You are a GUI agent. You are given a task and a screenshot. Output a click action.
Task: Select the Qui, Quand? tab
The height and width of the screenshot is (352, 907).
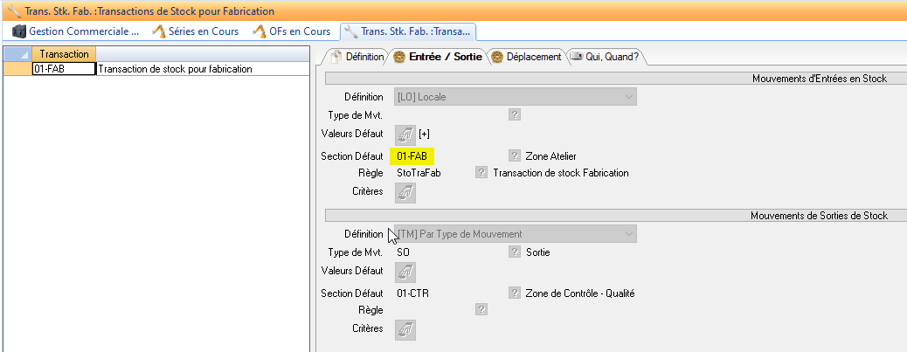605,57
